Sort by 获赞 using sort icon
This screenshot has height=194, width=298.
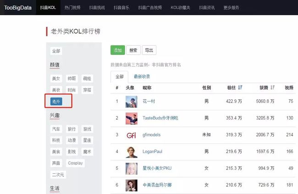[x=272, y=87]
